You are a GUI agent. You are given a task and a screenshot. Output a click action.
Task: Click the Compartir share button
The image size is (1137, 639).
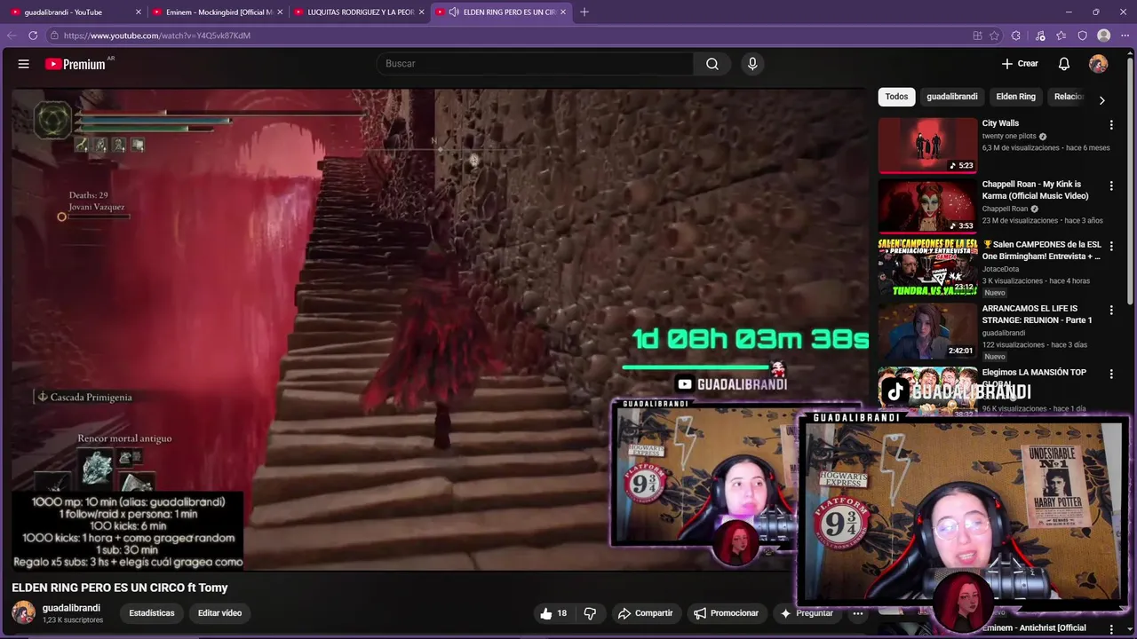(645, 613)
